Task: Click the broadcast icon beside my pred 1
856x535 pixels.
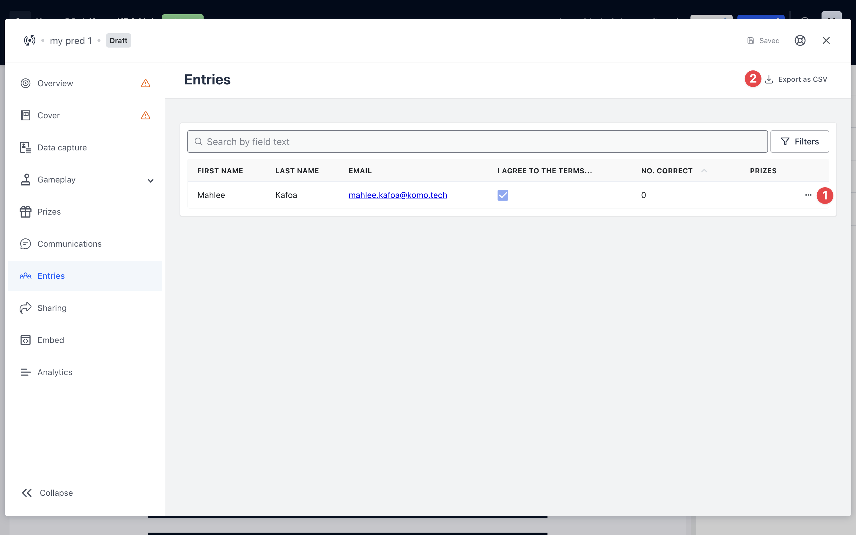Action: point(30,40)
